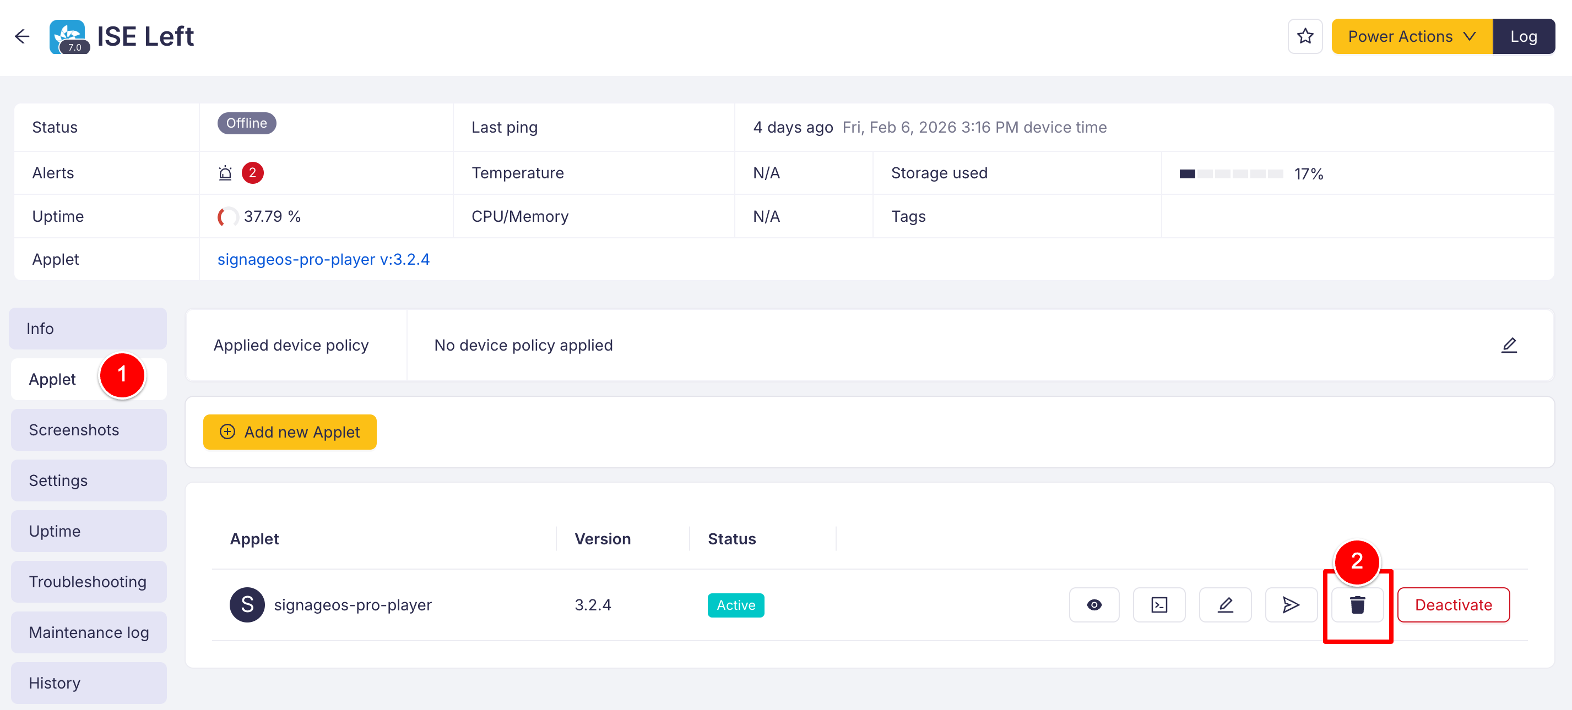The image size is (1572, 710).
Task: Click the eye preview icon for signageos-pro-player
Action: point(1093,604)
